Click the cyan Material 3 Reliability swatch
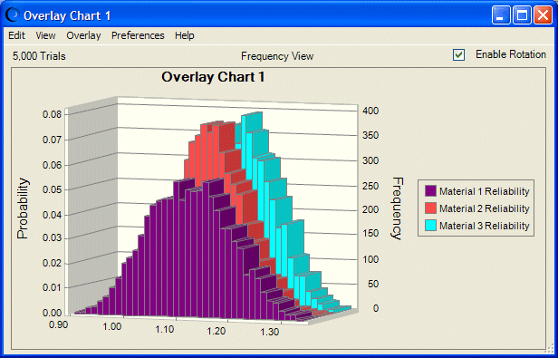The image size is (558, 358). [430, 225]
